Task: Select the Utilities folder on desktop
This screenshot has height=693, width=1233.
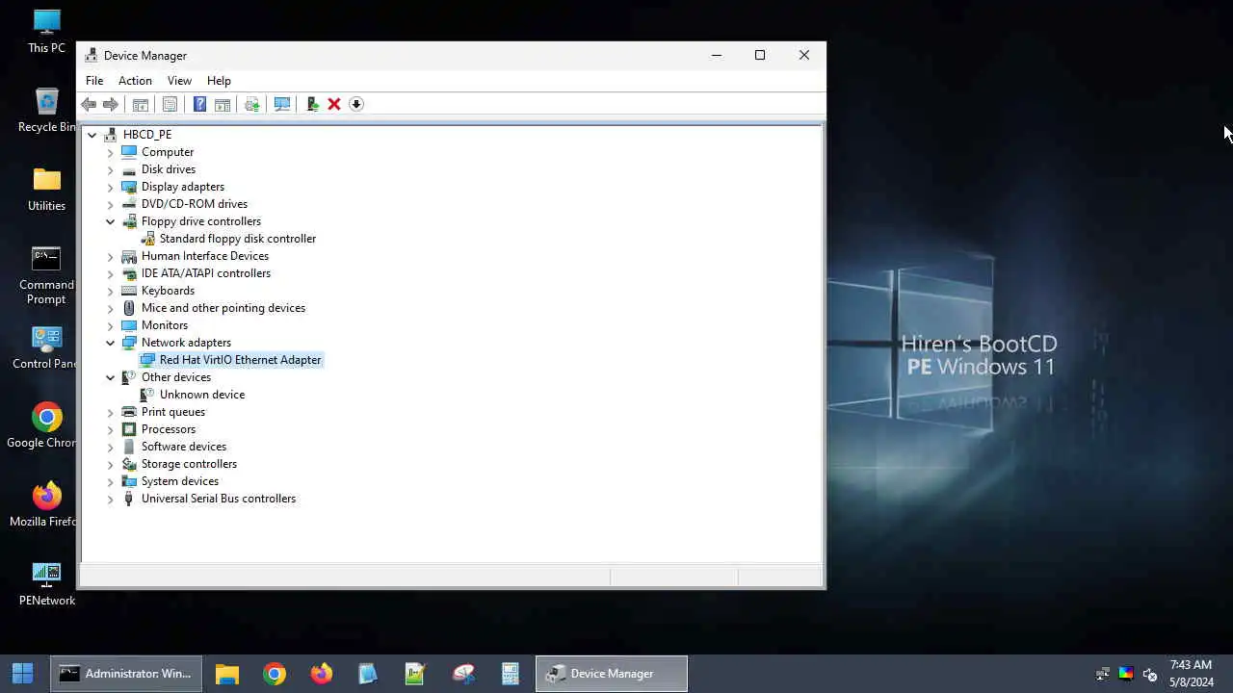Action: (46, 190)
